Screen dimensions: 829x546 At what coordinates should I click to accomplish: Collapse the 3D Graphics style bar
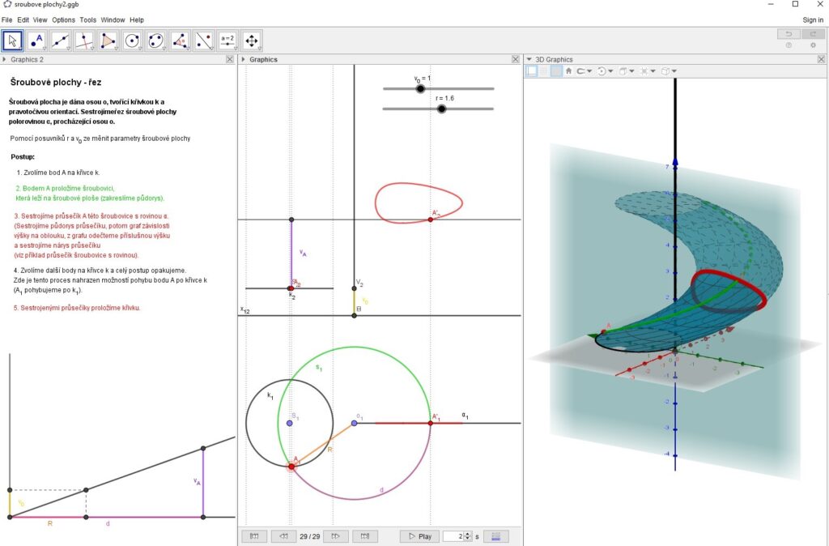pos(529,59)
